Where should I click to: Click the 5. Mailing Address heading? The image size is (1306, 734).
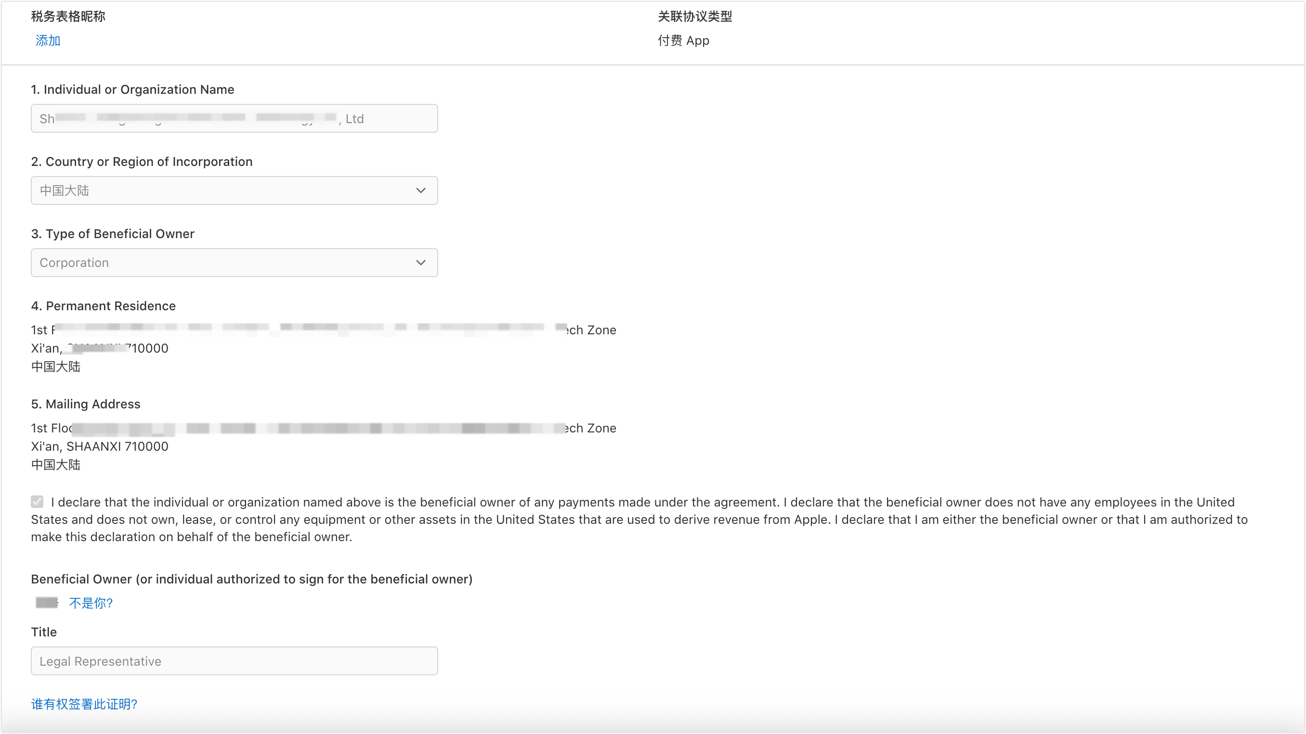tap(85, 404)
